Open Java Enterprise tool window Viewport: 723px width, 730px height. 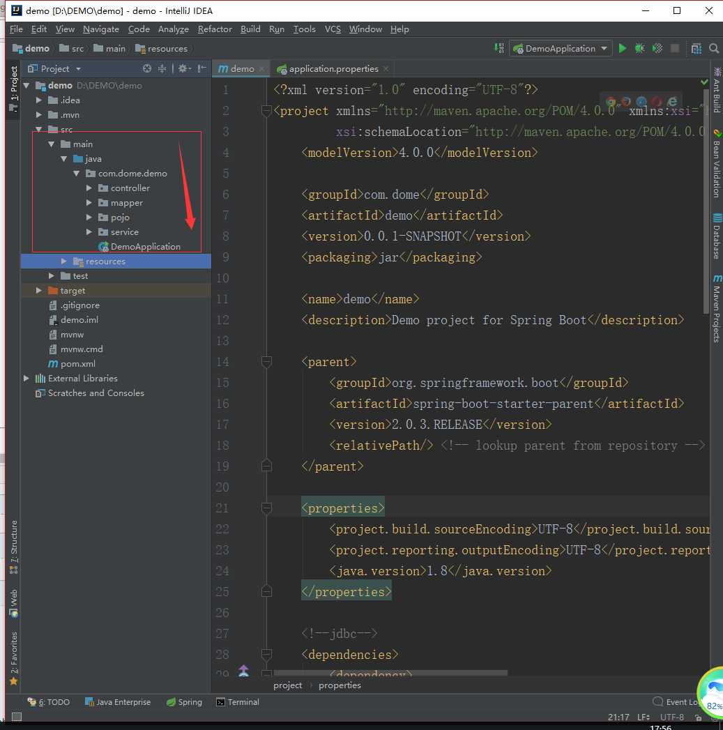point(118,702)
